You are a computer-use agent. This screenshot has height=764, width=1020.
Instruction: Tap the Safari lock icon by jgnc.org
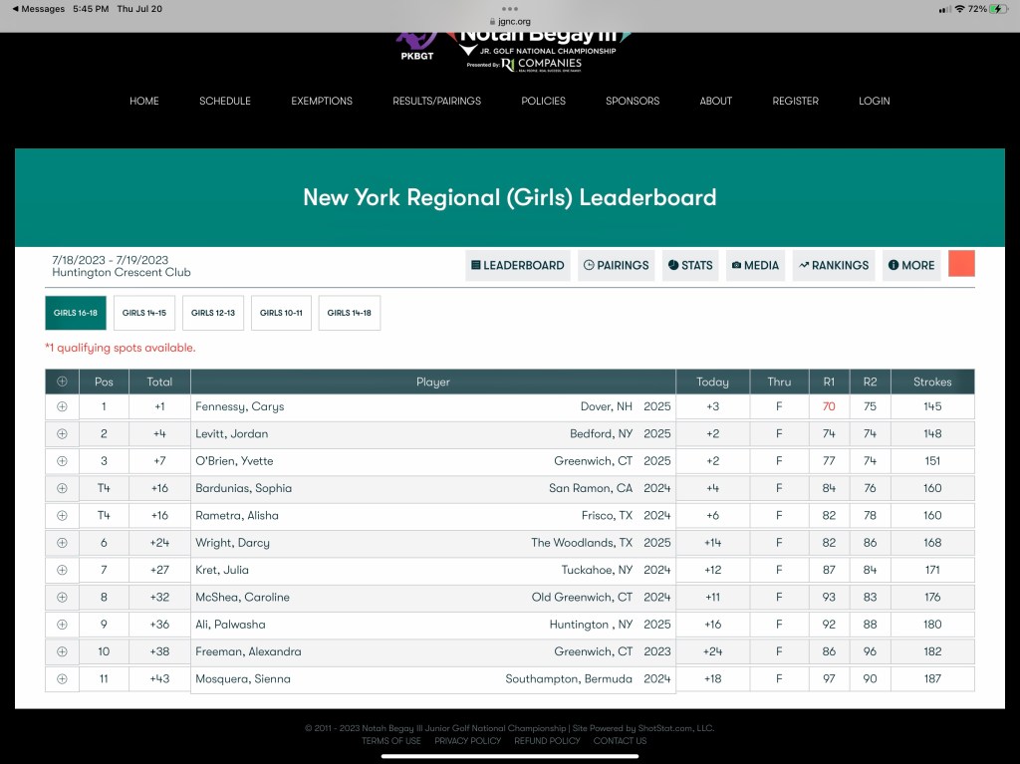[491, 21]
